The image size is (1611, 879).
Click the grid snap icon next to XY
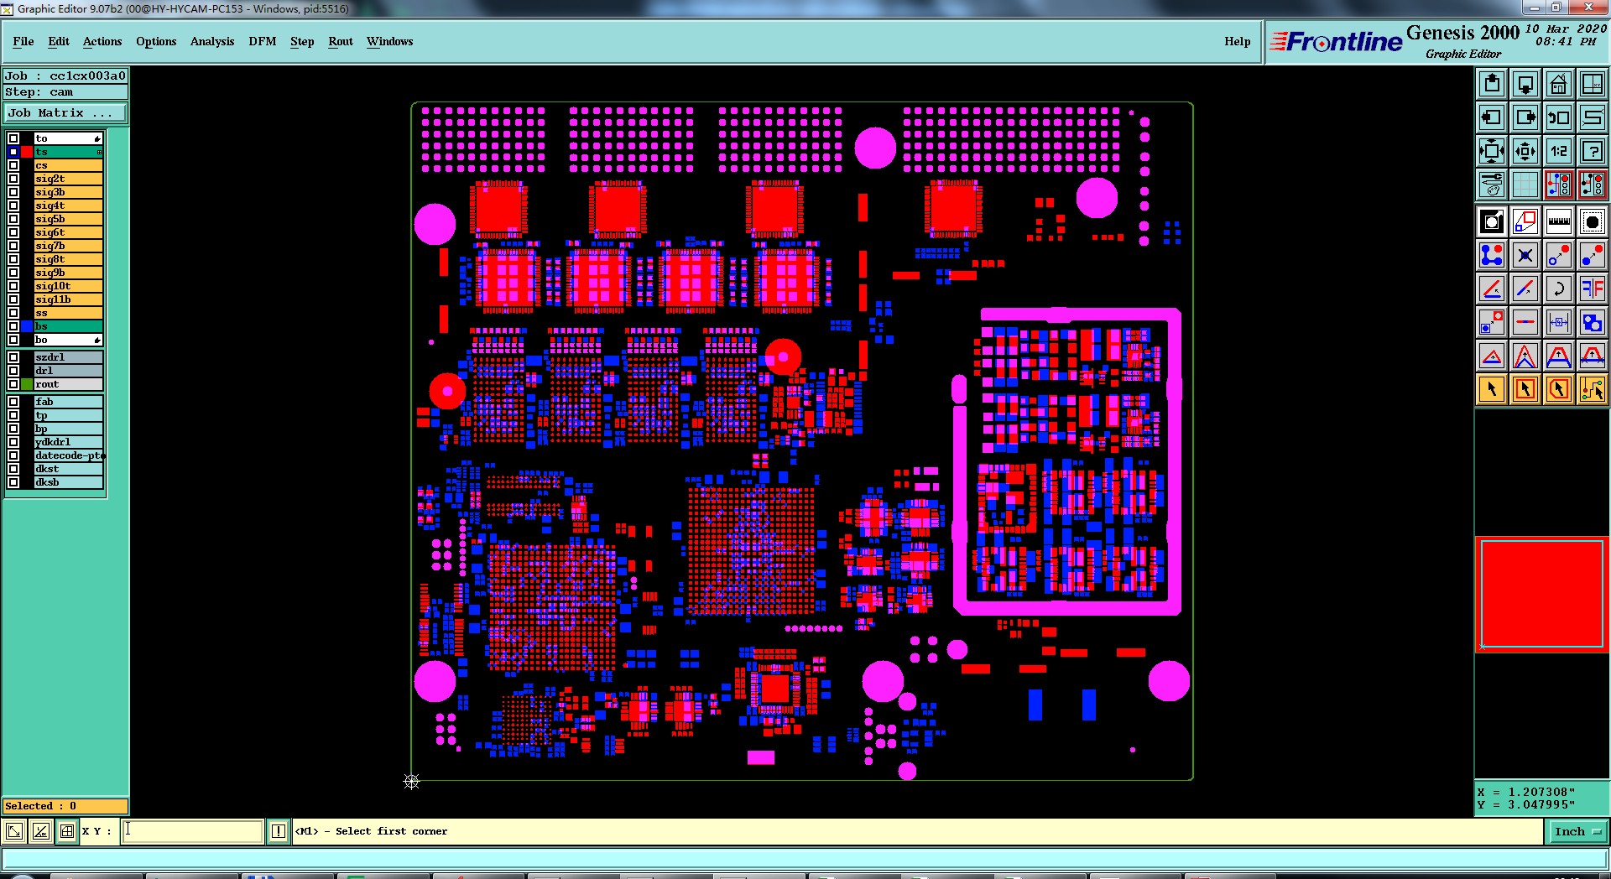click(x=67, y=831)
